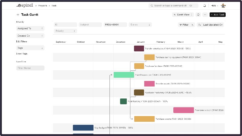
Task: Click the Task Gantt page title
Action: 30,15
